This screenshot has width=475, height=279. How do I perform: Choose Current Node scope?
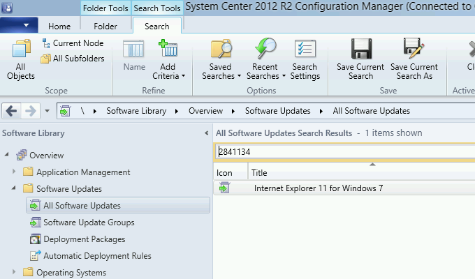click(x=73, y=43)
